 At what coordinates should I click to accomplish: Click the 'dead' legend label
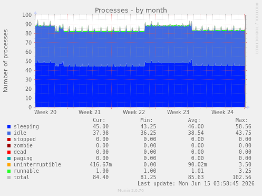click(x=20, y=152)
